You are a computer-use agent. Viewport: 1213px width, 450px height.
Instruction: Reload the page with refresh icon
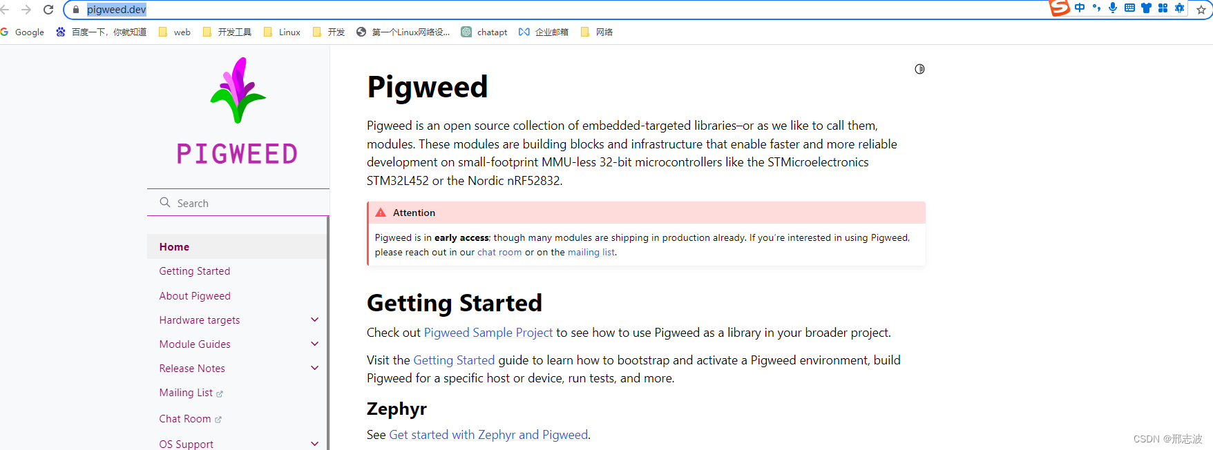(48, 10)
